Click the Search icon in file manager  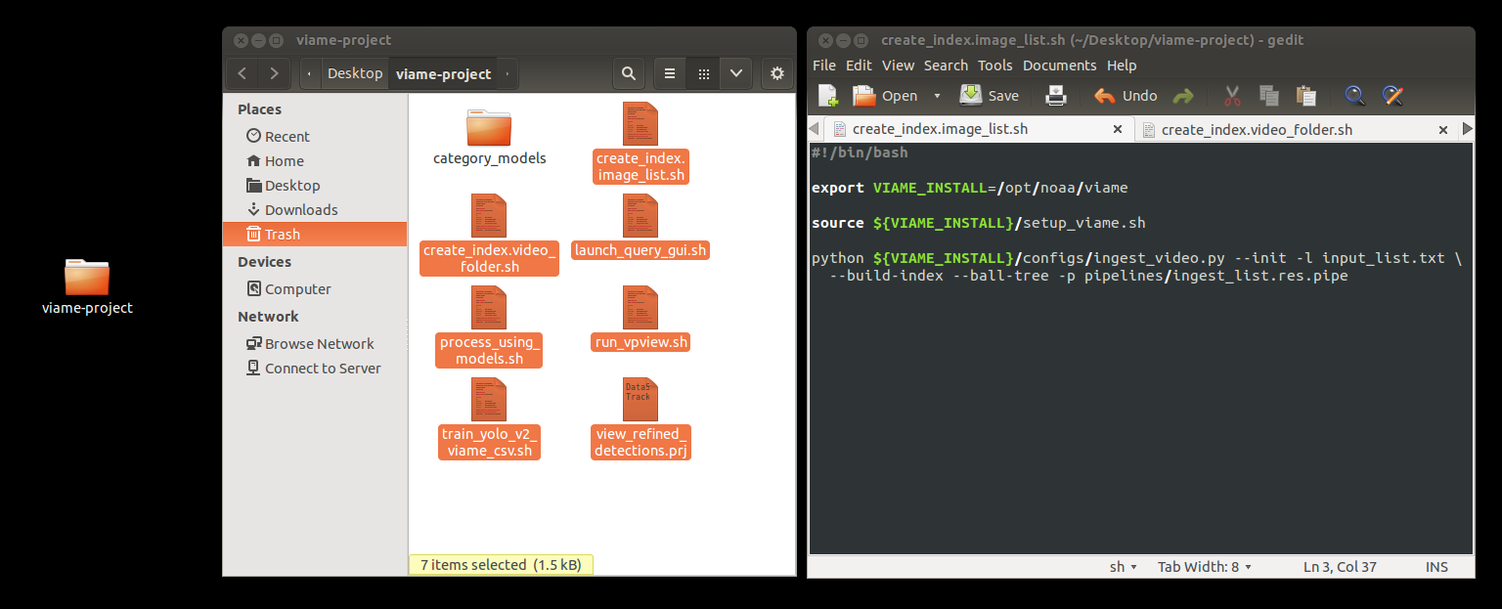click(x=629, y=73)
